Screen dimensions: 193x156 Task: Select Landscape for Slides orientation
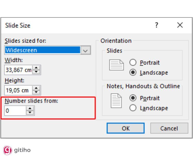134,73
